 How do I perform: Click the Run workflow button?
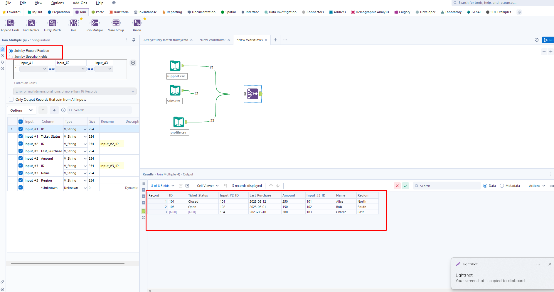[x=548, y=40]
